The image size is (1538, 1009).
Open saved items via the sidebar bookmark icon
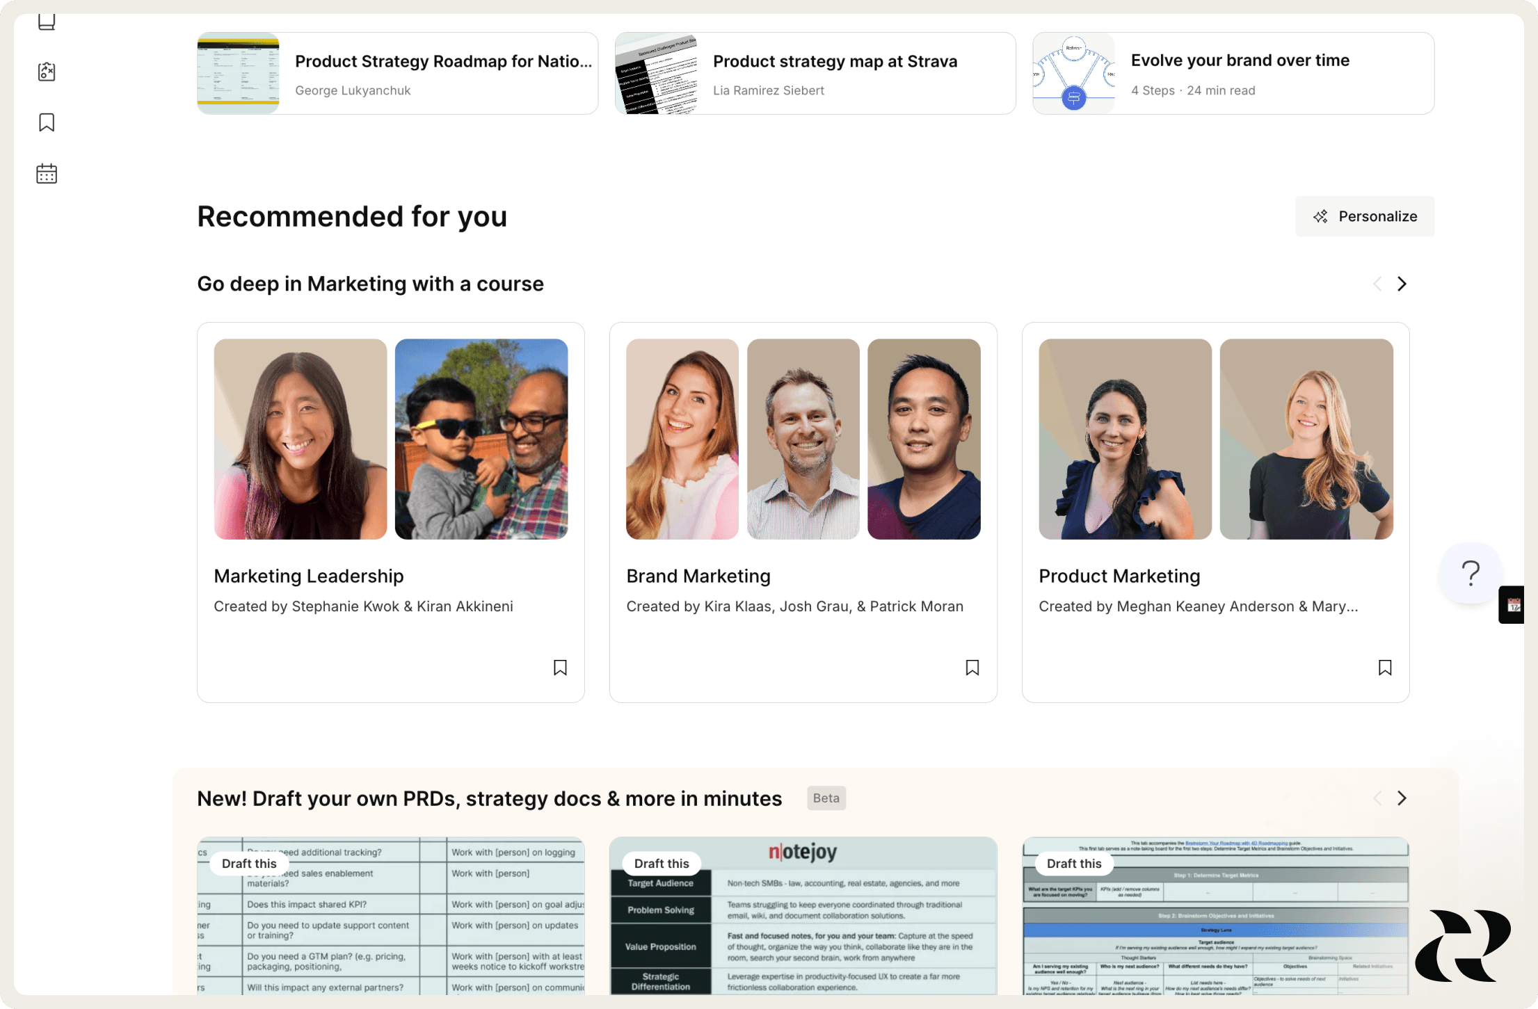(46, 122)
